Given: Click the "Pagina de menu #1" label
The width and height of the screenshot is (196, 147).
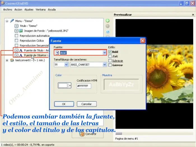Looking at the screenshot, I should tap(127, 139).
